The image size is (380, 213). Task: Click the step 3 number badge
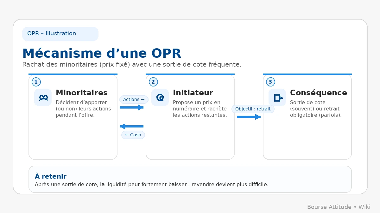(x=270, y=82)
